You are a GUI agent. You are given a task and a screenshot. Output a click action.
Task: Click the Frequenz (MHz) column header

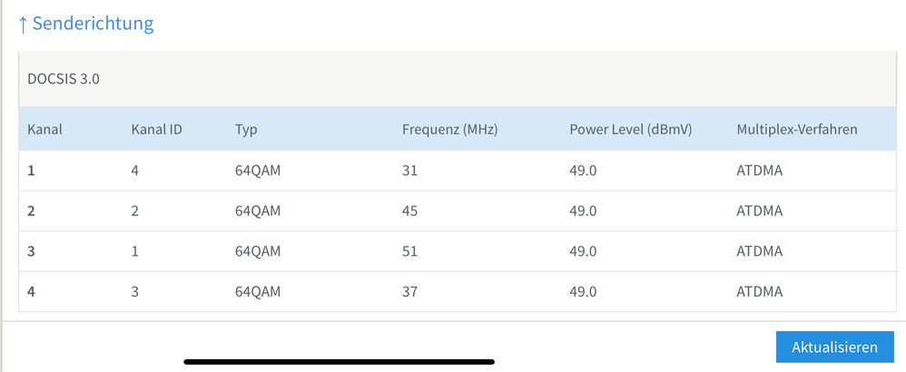pyautogui.click(x=449, y=129)
